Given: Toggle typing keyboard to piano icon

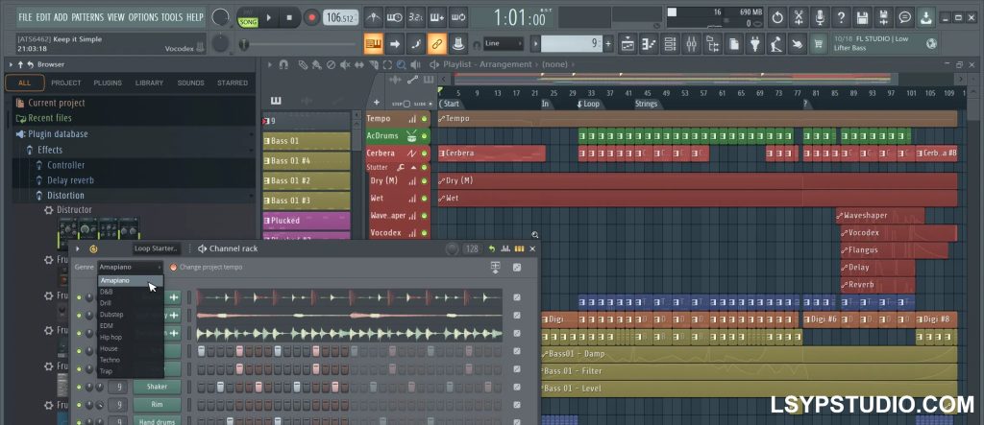Looking at the screenshot, I should 374,44.
